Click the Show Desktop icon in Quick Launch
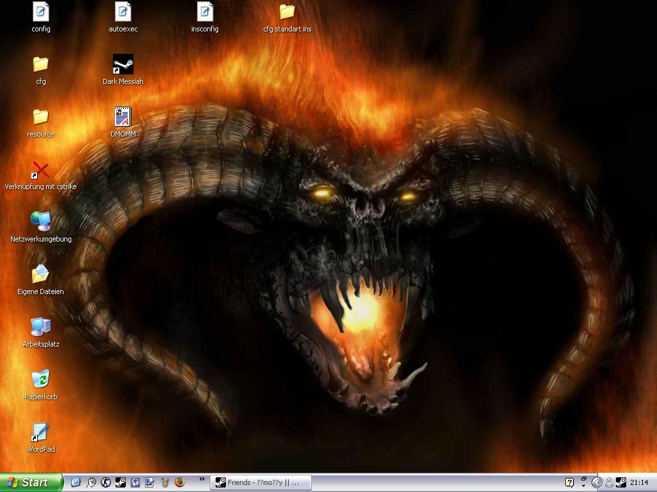The height and width of the screenshot is (492, 657). (x=149, y=482)
